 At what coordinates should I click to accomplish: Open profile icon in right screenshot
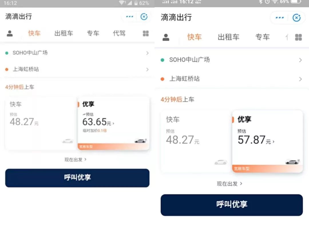coord(166,37)
